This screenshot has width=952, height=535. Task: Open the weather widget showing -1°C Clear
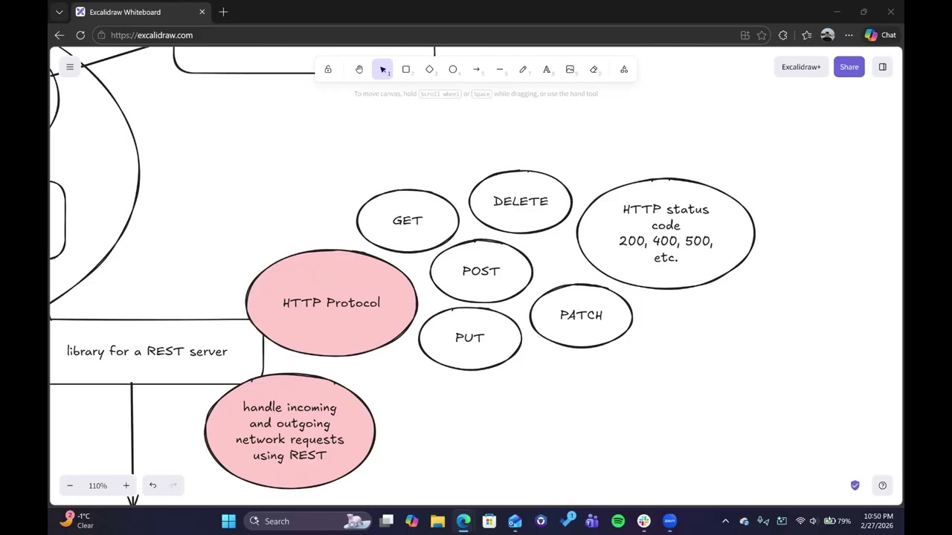coord(77,520)
